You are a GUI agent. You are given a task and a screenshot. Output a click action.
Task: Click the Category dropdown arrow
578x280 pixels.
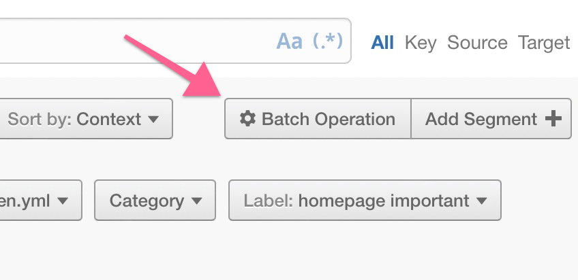(197, 201)
